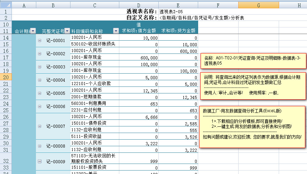This screenshot has height=174, width=307.
Task: Open the 科目编码和名称 filter dropdown
Action: pyautogui.click(x=116, y=31)
